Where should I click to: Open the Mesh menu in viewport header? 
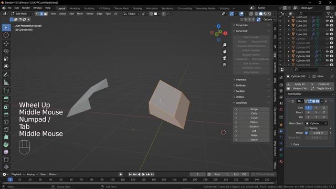point(80,14)
